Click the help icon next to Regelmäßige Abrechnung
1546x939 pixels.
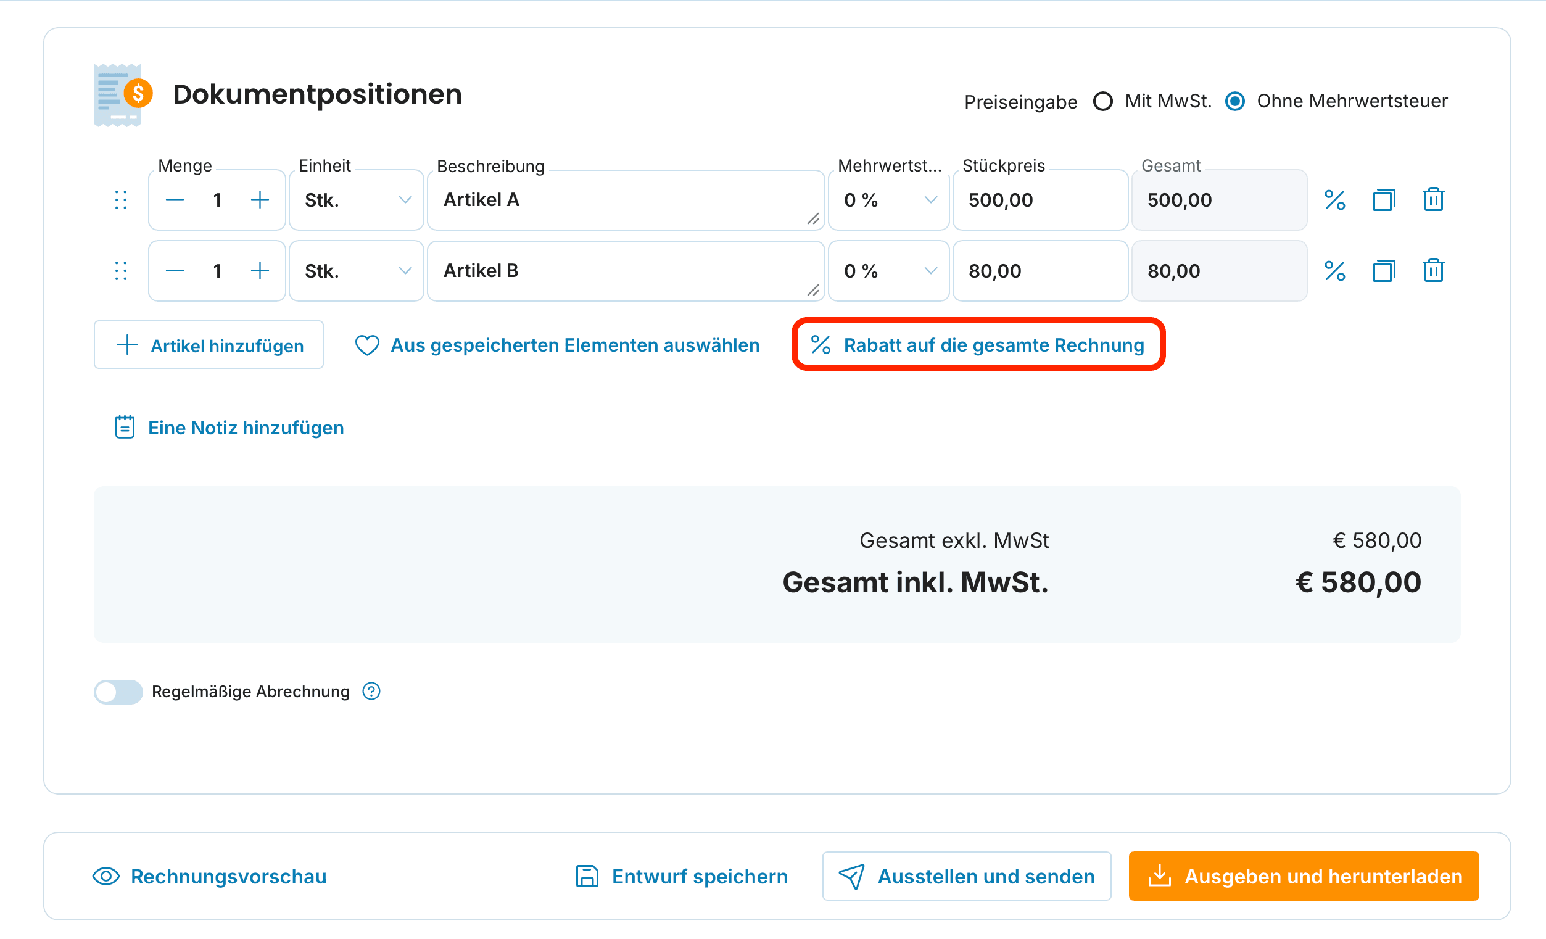(x=371, y=691)
